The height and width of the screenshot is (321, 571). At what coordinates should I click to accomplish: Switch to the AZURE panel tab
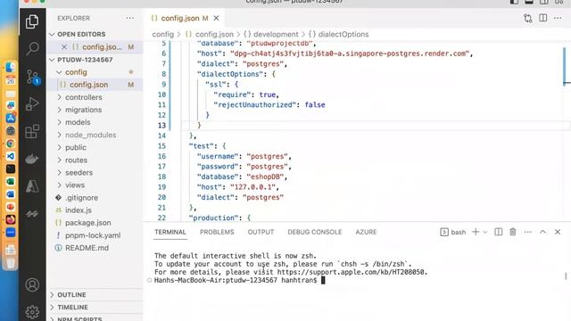[366, 232]
